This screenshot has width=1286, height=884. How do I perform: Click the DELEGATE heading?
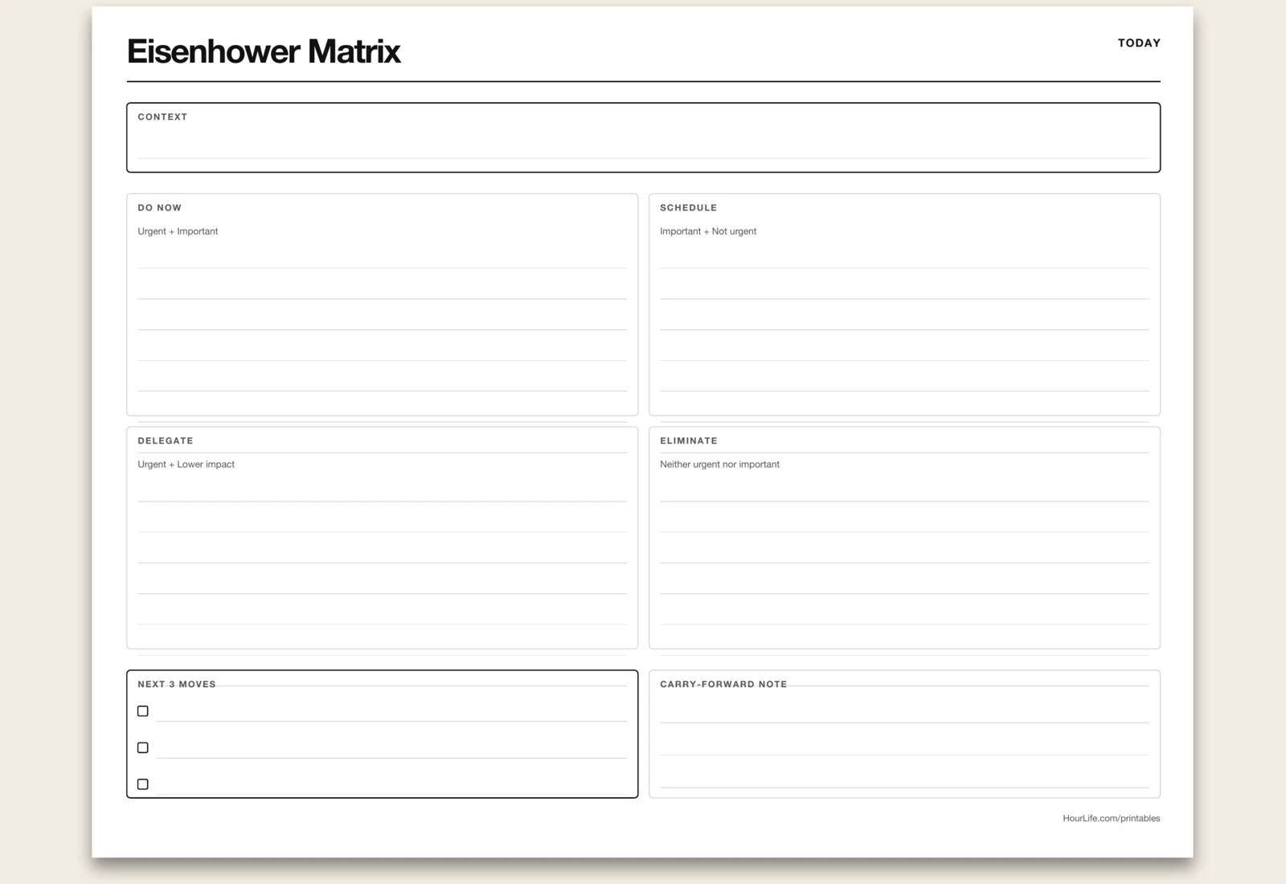(x=165, y=440)
